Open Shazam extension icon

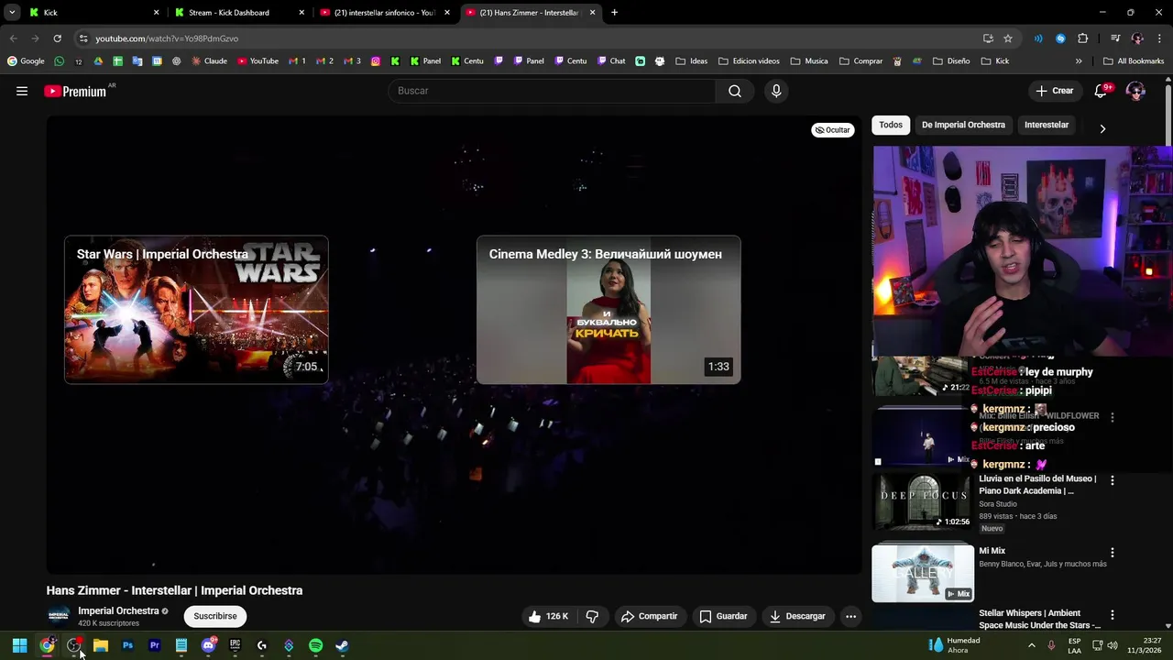point(1060,38)
